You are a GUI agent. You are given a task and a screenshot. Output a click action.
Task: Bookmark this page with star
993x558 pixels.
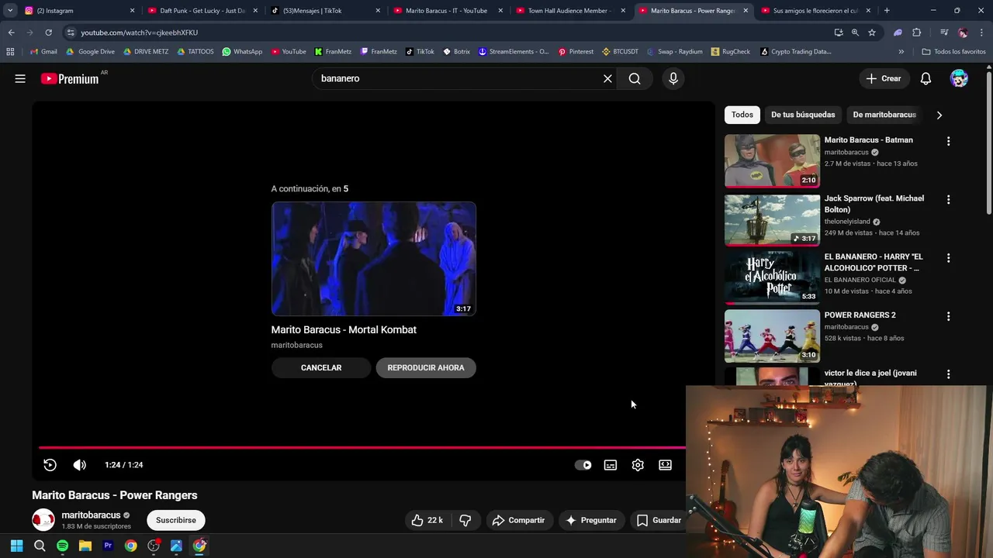pos(872,33)
